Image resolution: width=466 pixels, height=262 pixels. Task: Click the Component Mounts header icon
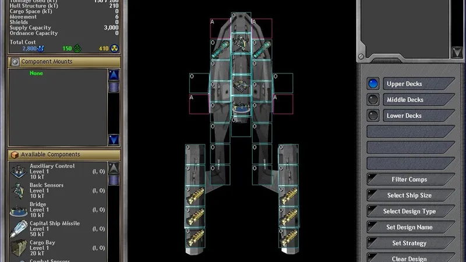[x=15, y=61]
